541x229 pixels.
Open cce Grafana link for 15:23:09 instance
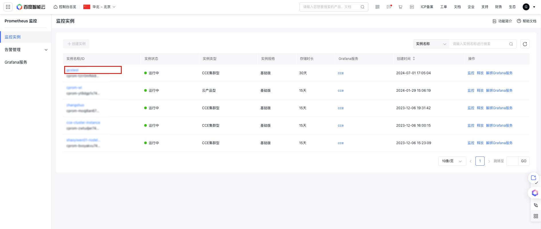click(341, 143)
